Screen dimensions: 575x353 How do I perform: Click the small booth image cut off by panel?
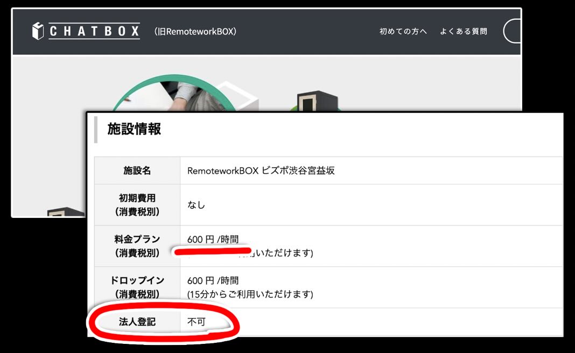click(66, 212)
